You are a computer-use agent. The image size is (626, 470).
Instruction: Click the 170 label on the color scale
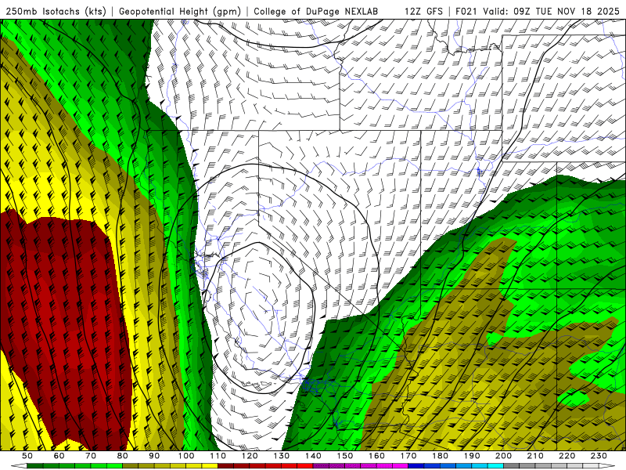click(408, 456)
